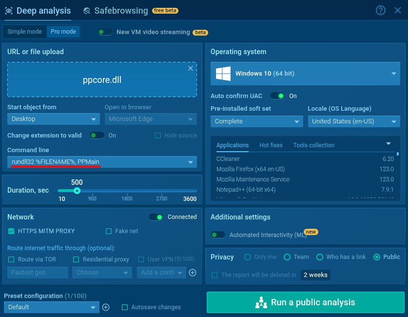Select Who has a link privacy

coord(320,257)
